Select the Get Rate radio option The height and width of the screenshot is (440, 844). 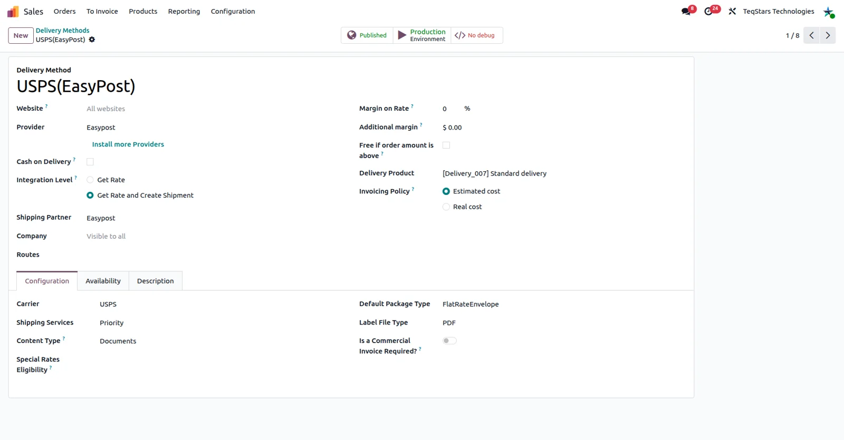[x=90, y=180]
